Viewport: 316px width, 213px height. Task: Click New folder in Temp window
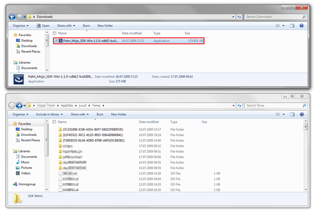(118, 114)
